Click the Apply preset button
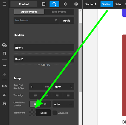The image size is (126, 125). (67, 20)
